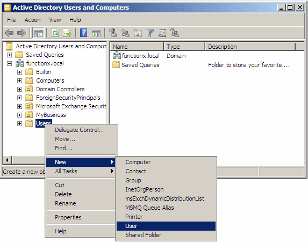
Task: Select Contact in the New submenu
Action: [x=166, y=171]
